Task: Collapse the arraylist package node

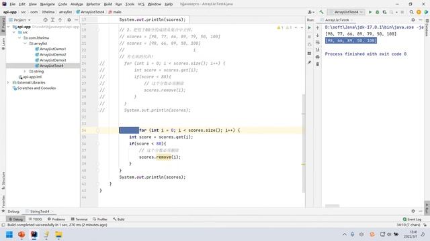Action: 25,44
